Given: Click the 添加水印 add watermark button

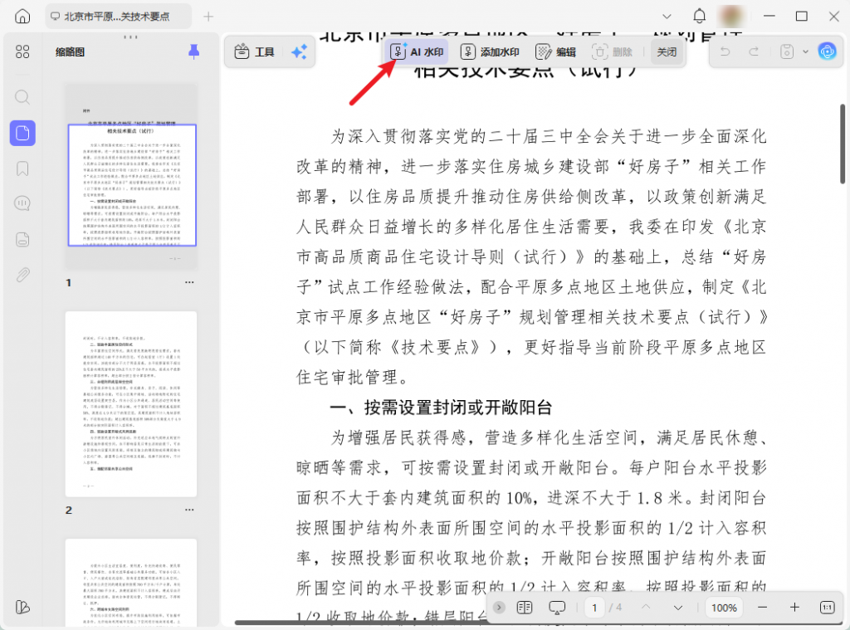Looking at the screenshot, I should (x=490, y=51).
